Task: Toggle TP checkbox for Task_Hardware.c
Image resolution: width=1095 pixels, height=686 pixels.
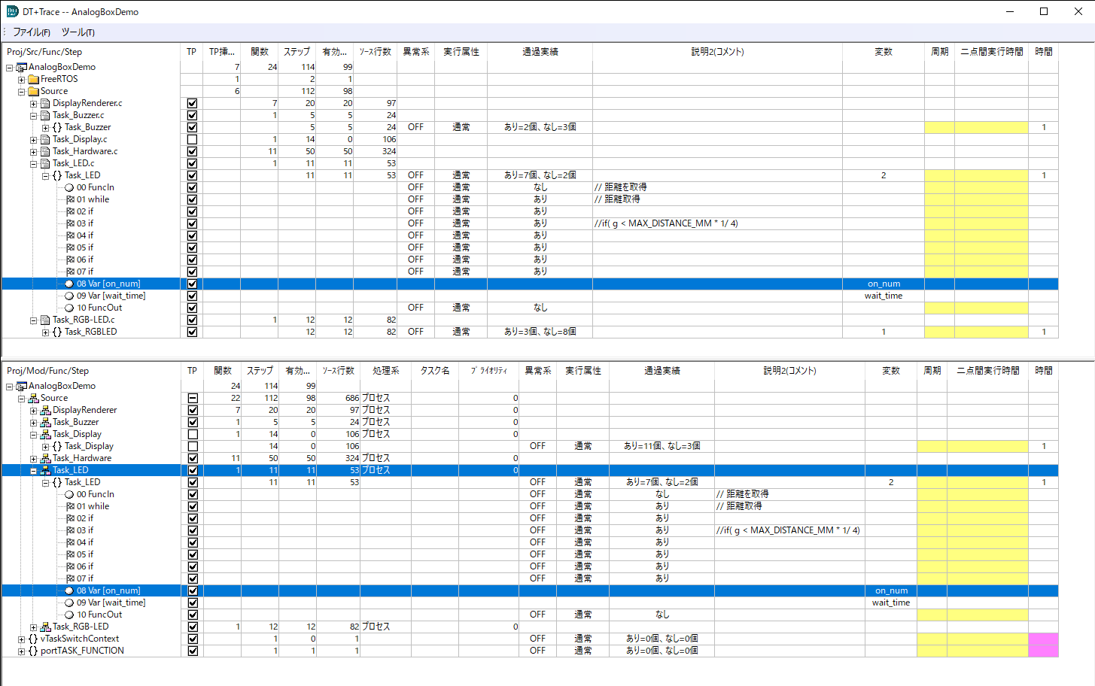Action: [x=192, y=151]
